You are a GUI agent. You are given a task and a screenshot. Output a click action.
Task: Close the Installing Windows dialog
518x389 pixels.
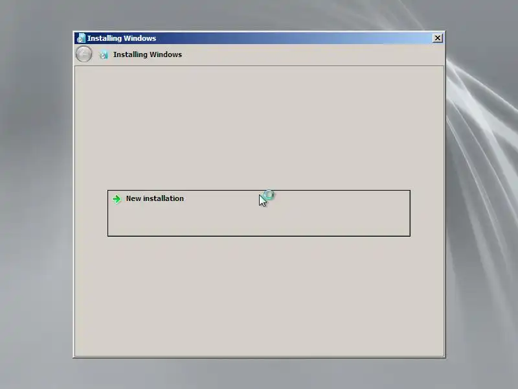pyautogui.click(x=438, y=38)
